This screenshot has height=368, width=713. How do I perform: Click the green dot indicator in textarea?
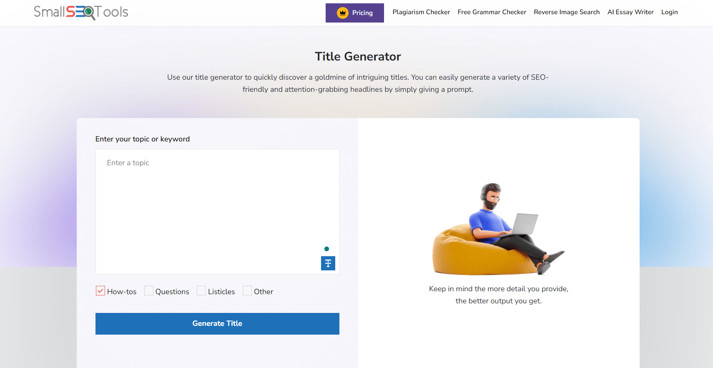(x=326, y=249)
